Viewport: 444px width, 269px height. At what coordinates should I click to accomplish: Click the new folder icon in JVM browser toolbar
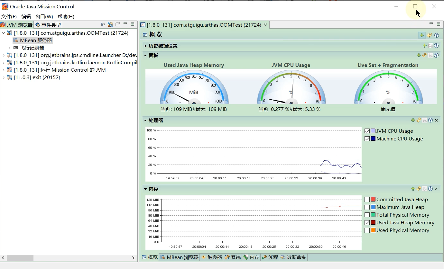click(118, 24)
